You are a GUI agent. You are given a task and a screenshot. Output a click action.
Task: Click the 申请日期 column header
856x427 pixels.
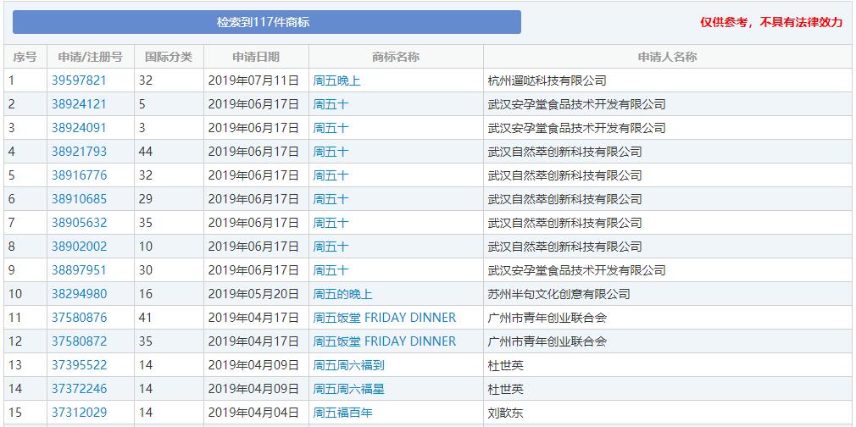click(255, 57)
